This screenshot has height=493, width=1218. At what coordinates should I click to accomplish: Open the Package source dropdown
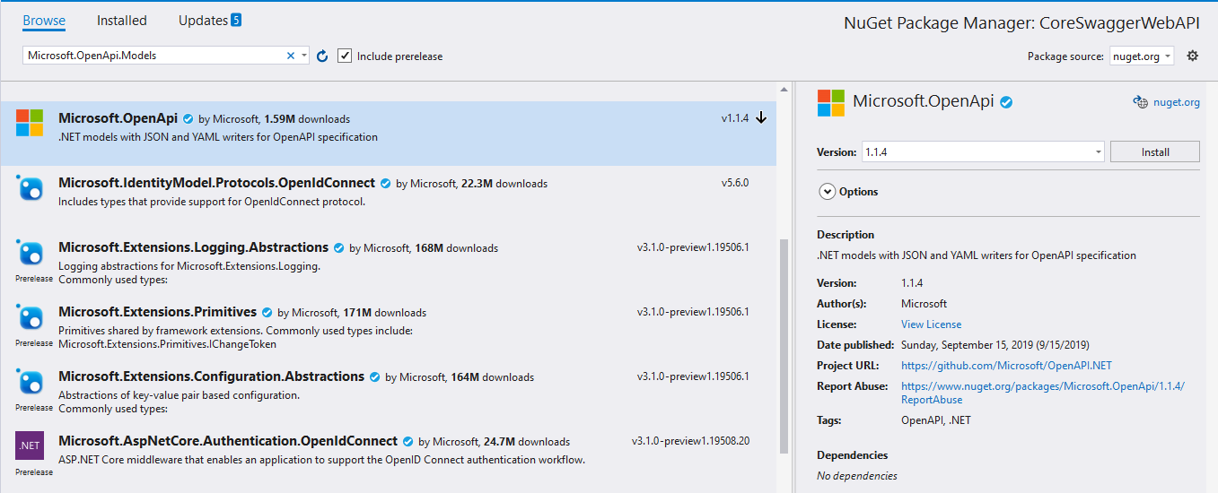pyautogui.click(x=1142, y=56)
